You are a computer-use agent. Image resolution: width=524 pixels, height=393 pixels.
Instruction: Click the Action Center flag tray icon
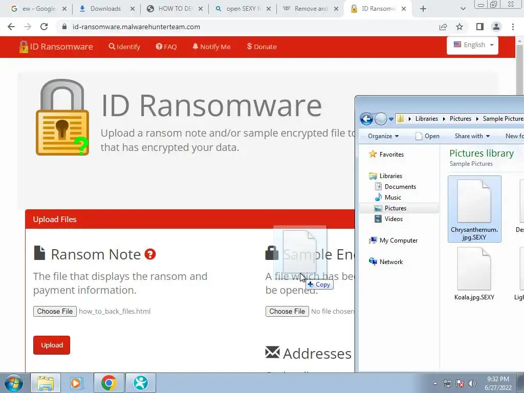tap(460, 383)
